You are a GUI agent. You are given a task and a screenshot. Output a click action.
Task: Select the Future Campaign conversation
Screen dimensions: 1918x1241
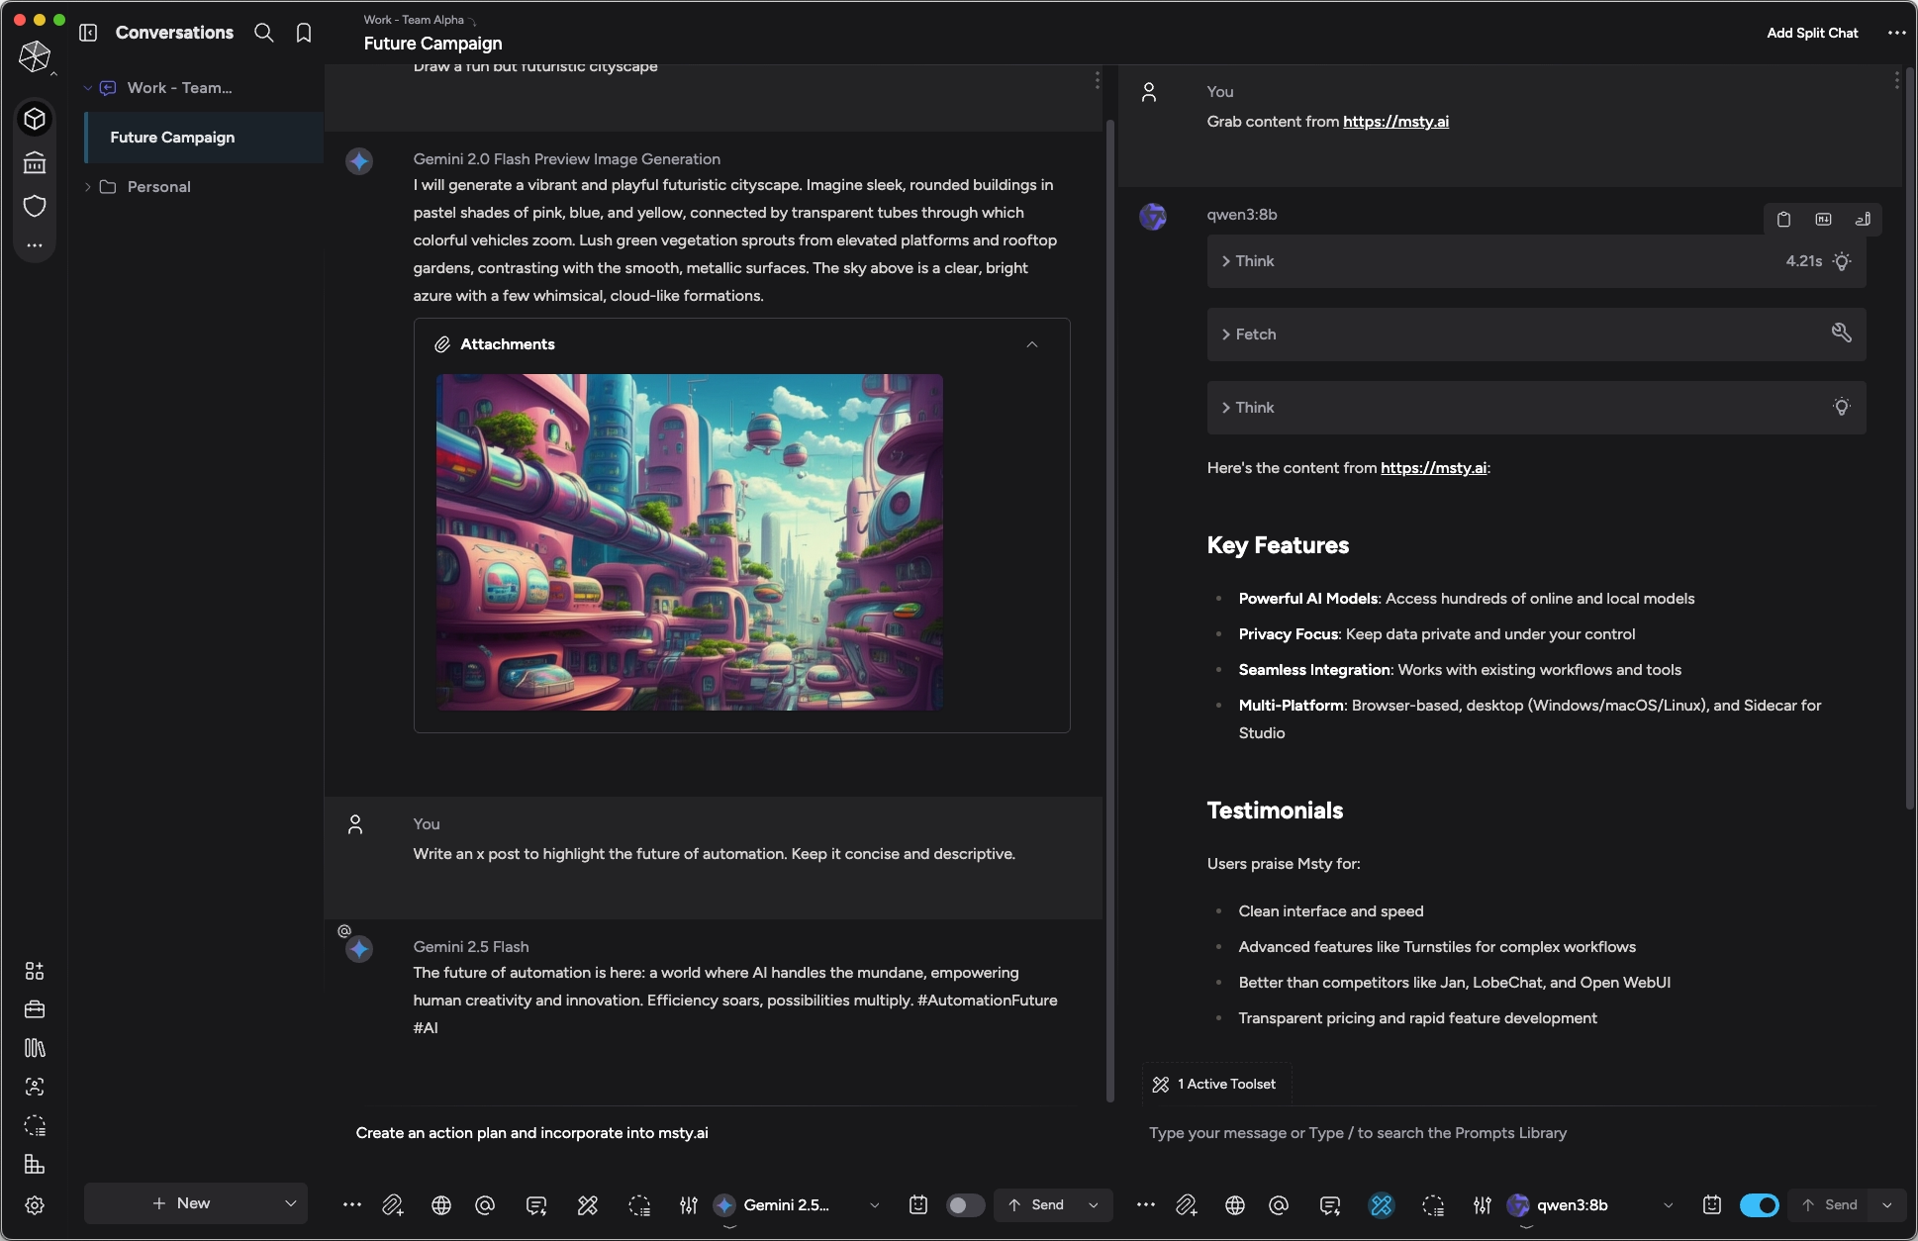click(x=204, y=138)
